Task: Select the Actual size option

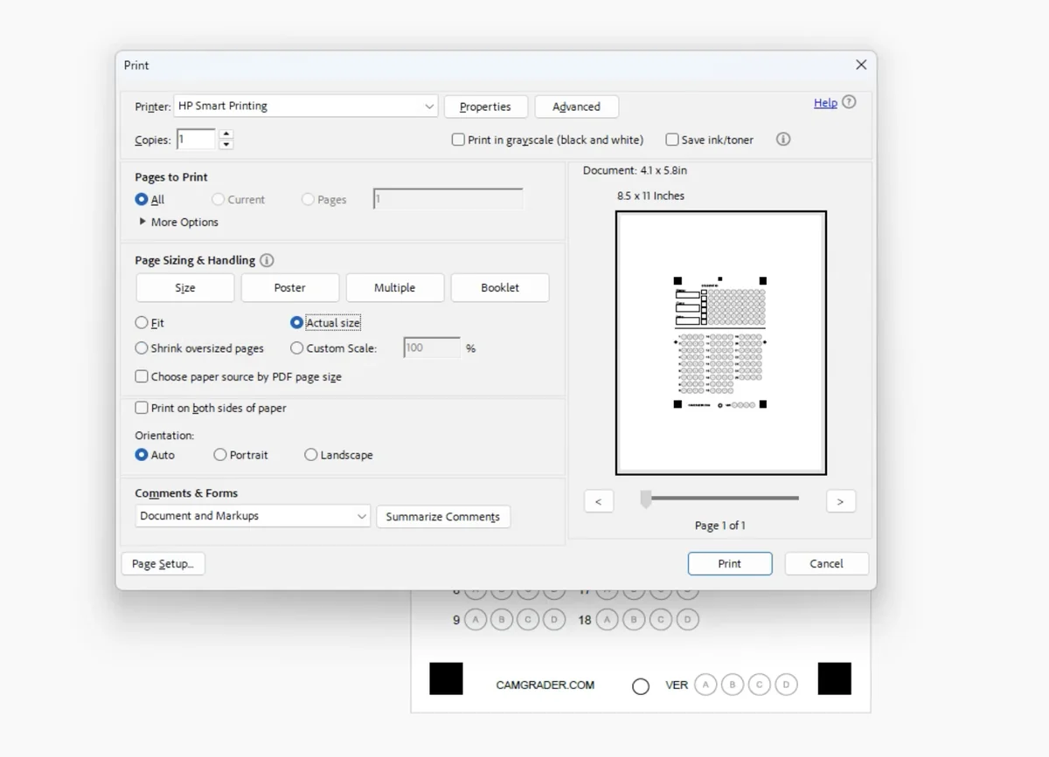Action: (x=296, y=322)
